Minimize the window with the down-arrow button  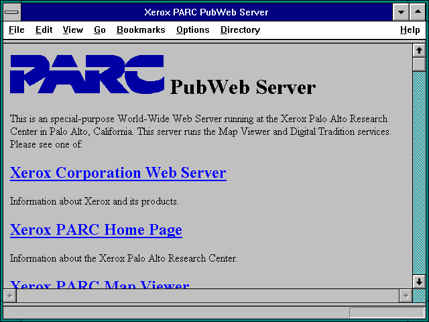(401, 12)
